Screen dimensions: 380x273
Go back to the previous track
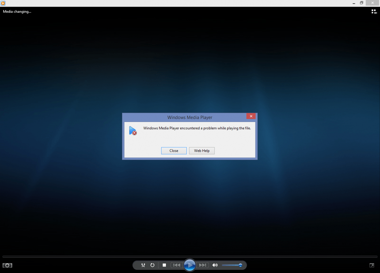(x=177, y=265)
